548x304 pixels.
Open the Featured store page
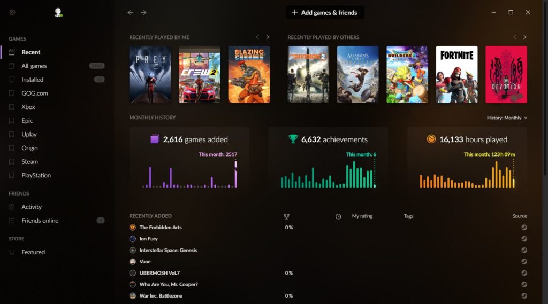tap(33, 252)
